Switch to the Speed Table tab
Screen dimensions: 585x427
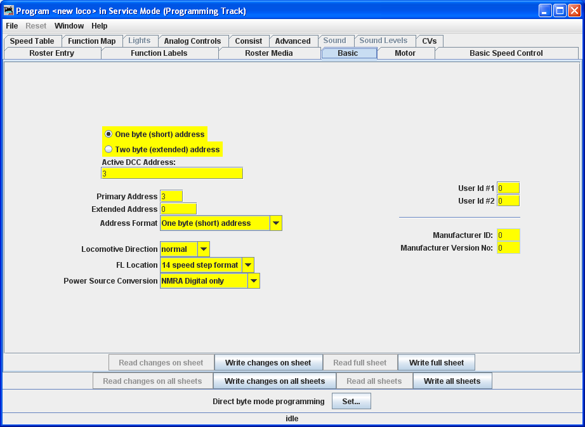tap(32, 41)
